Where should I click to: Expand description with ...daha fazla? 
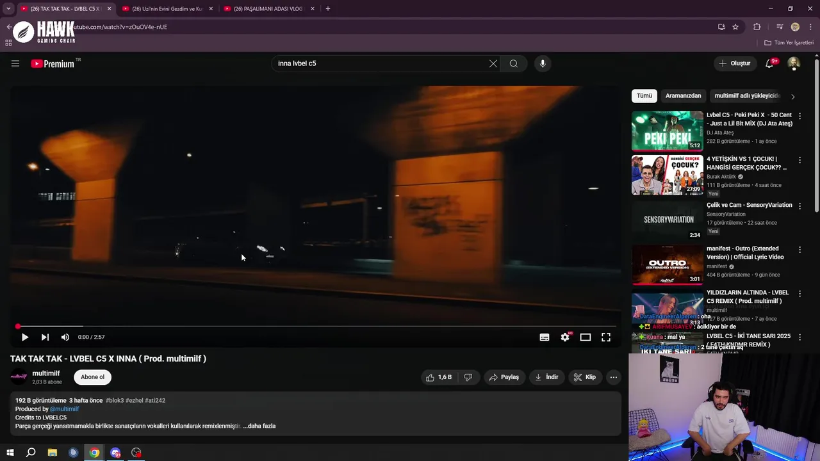259,426
